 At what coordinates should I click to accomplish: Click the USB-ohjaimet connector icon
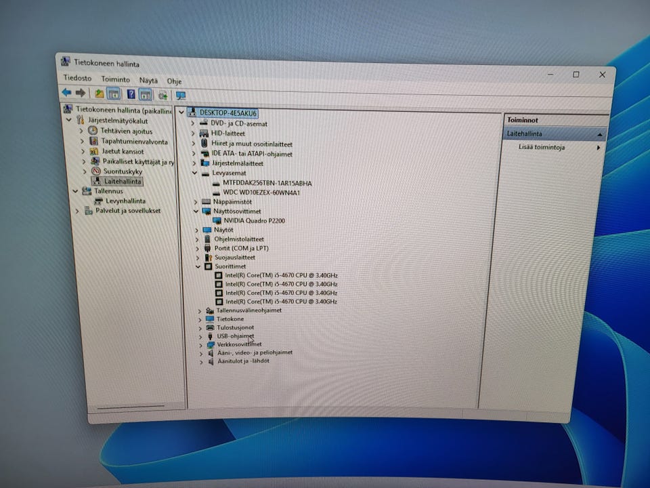(x=210, y=335)
